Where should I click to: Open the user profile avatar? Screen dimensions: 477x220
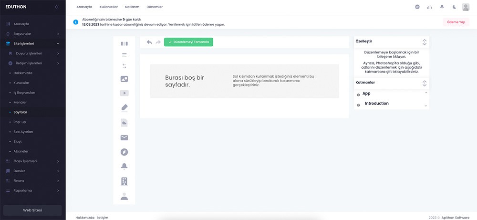tap(466, 7)
